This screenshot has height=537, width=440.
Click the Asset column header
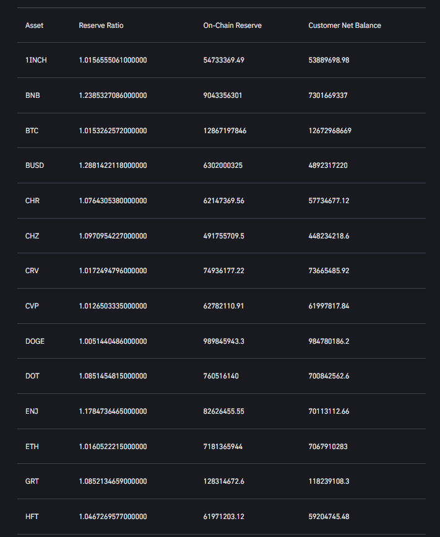pos(34,25)
